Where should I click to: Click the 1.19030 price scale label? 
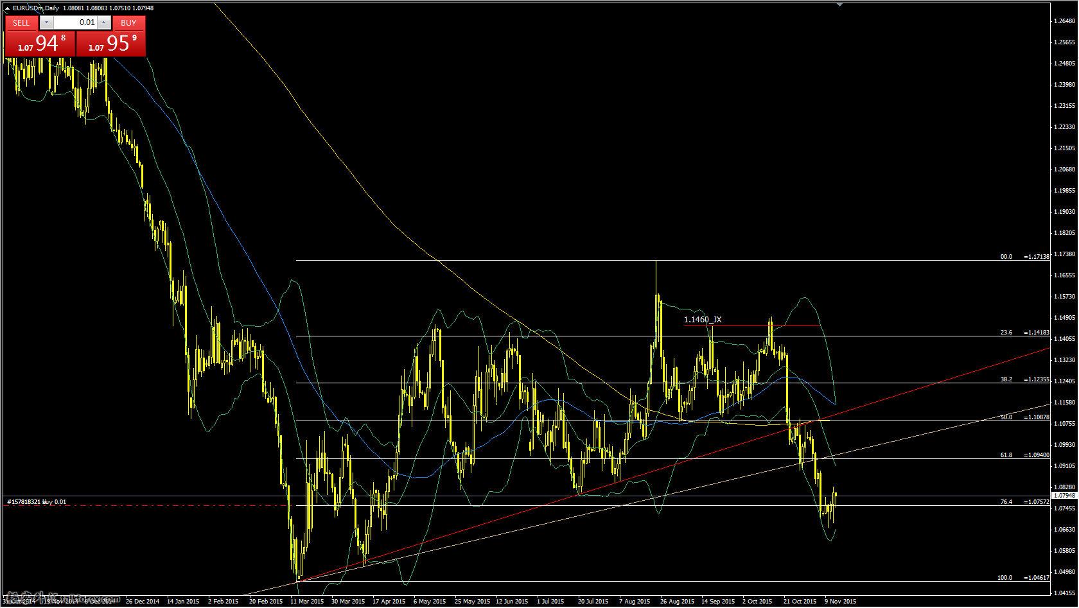(x=1064, y=211)
